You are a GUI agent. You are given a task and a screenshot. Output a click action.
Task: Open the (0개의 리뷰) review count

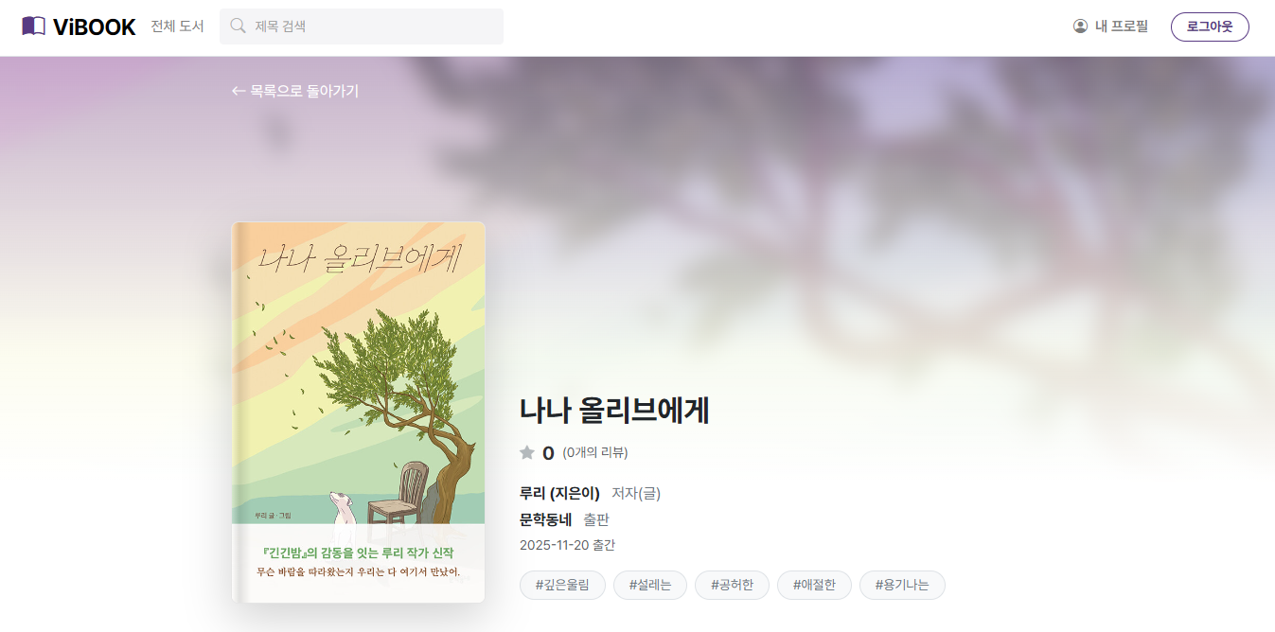click(595, 452)
